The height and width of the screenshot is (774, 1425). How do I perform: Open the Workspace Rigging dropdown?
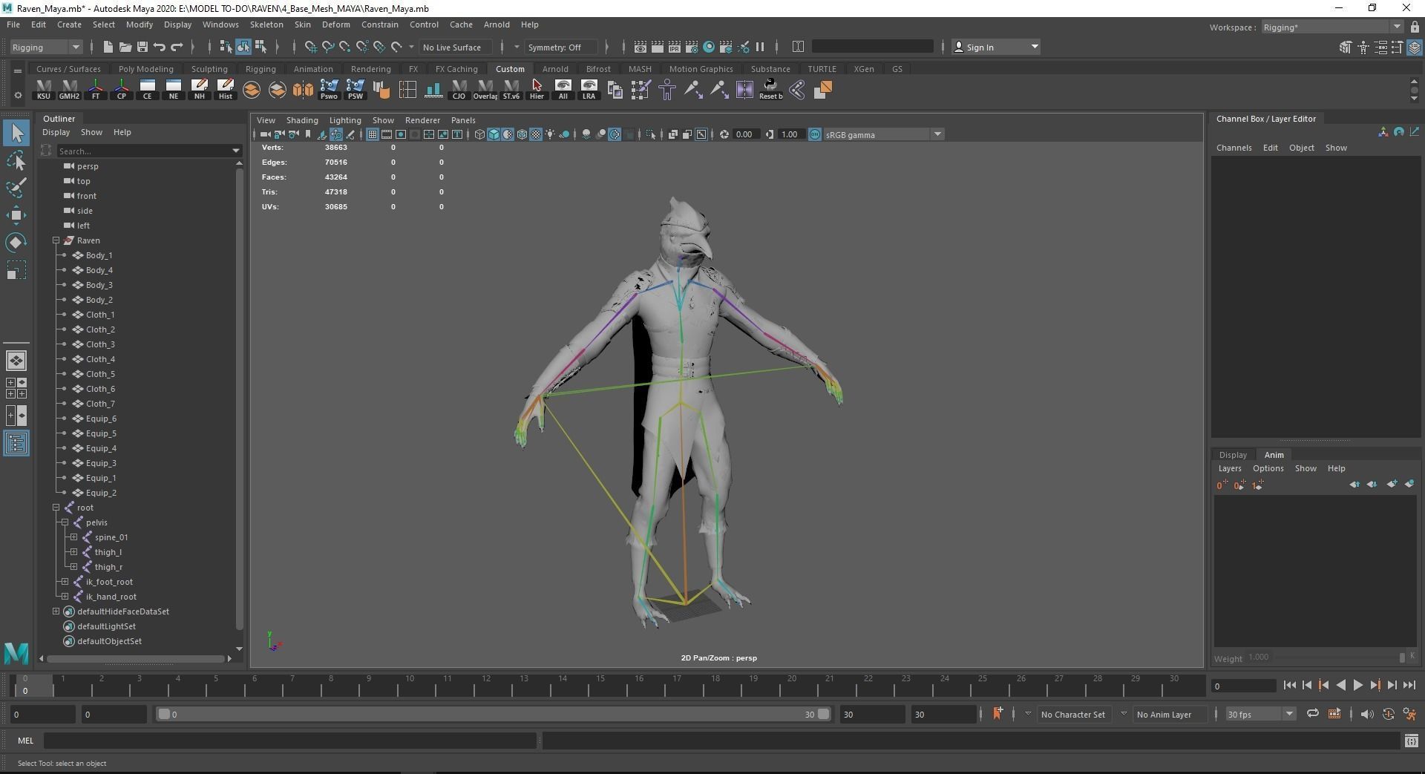tap(1331, 27)
